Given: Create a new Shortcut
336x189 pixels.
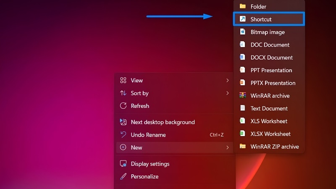Looking at the screenshot, I should (269, 19).
